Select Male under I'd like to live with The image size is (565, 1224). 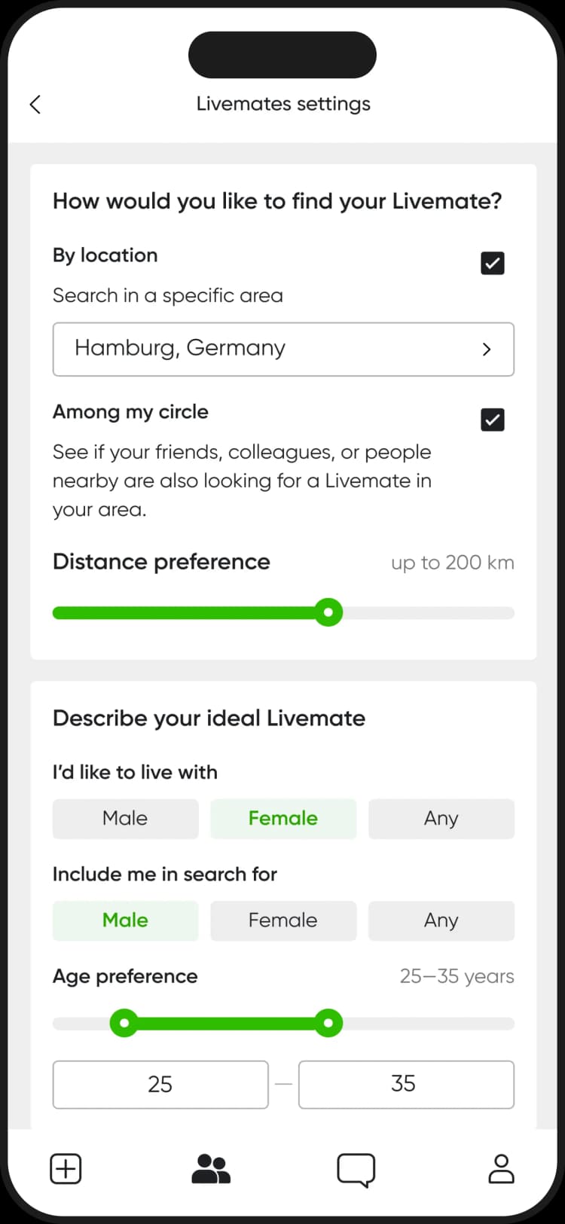125,819
